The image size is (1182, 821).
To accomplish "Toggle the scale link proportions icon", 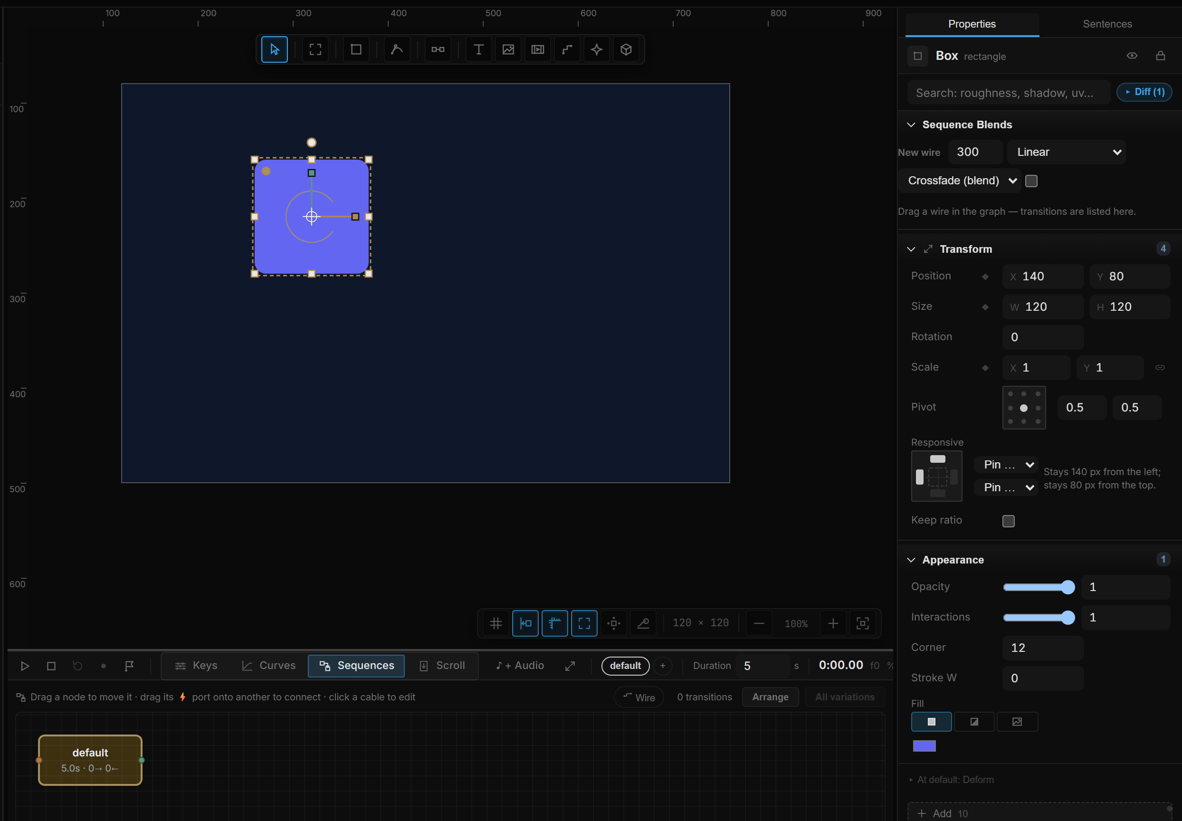I will [x=1160, y=367].
